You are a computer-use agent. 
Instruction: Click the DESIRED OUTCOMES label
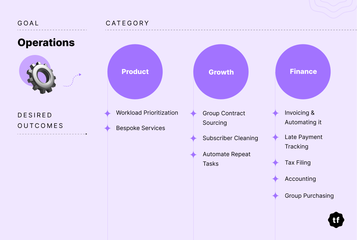coord(40,120)
